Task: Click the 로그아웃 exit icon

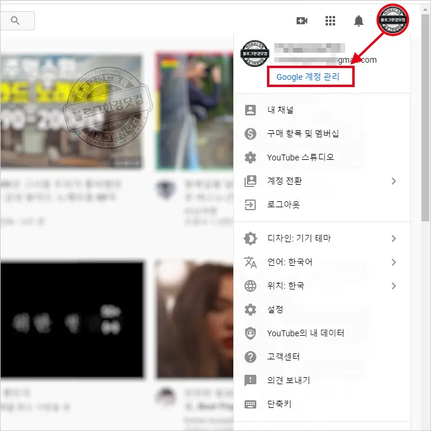Action: (250, 205)
